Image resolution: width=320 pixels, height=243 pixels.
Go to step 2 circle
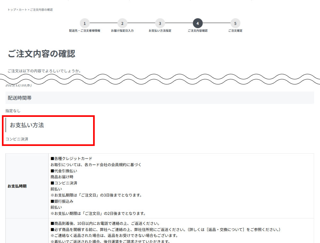(122, 23)
